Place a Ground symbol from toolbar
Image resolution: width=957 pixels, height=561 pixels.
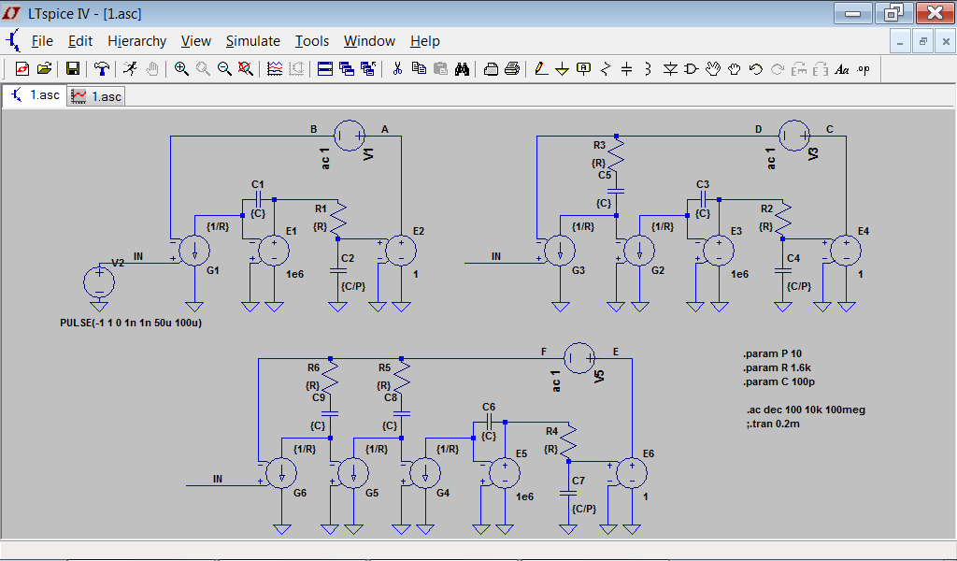(x=562, y=69)
